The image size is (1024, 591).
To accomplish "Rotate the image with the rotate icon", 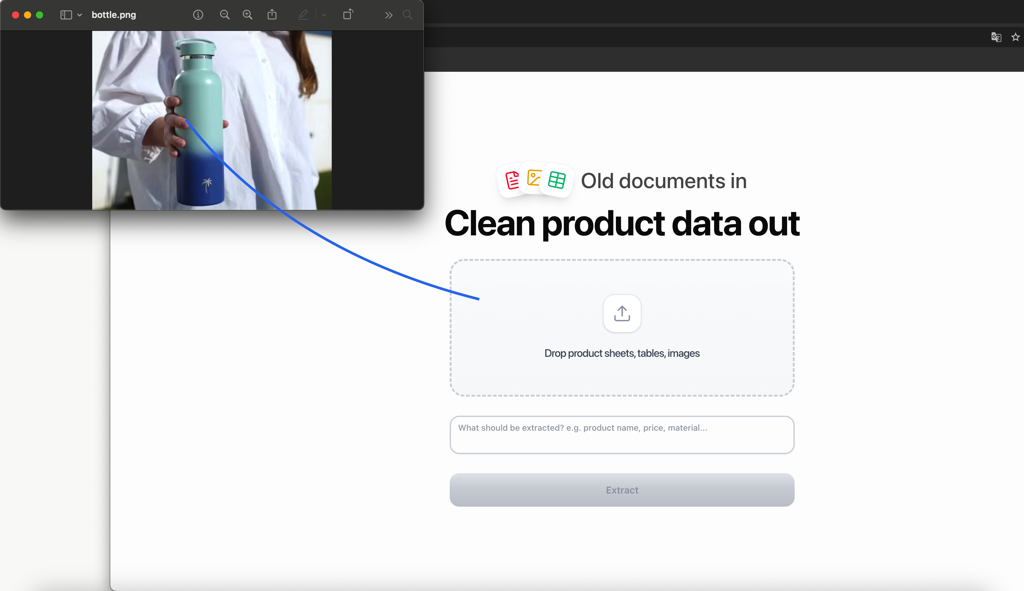I will 348,15.
